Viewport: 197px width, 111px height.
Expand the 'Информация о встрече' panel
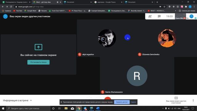tap(17, 101)
